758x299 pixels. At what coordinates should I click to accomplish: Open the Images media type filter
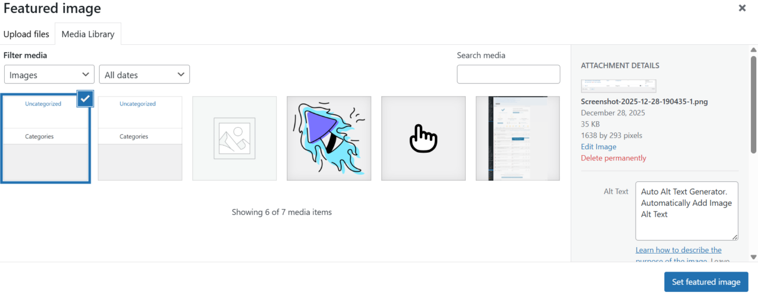[49, 75]
